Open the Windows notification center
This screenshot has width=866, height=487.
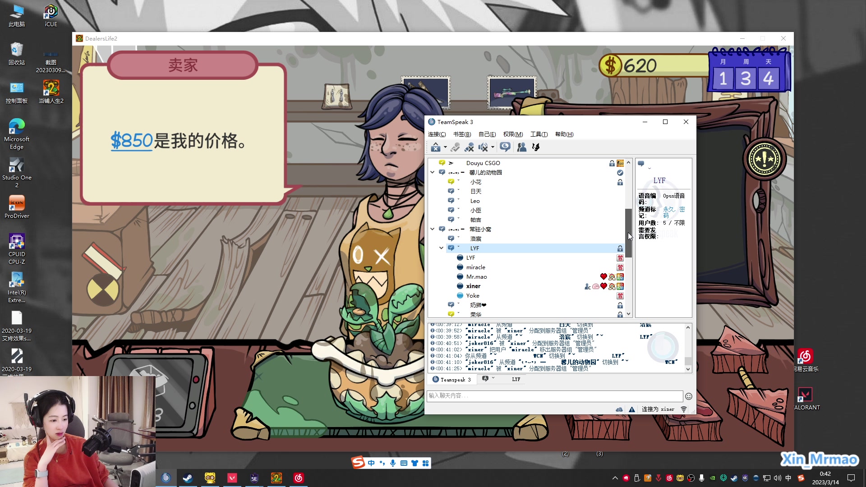click(851, 478)
